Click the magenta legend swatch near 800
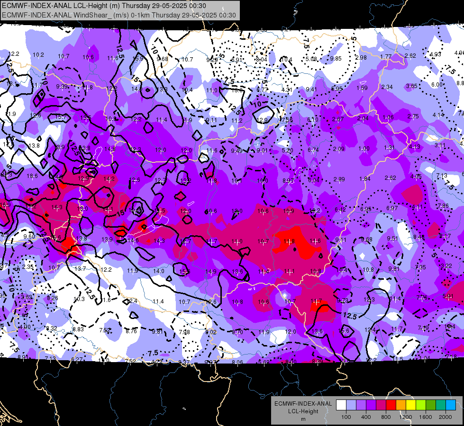464x426 pixels. 381,405
